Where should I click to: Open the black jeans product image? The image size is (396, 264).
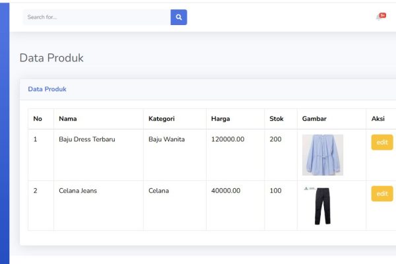click(x=321, y=206)
